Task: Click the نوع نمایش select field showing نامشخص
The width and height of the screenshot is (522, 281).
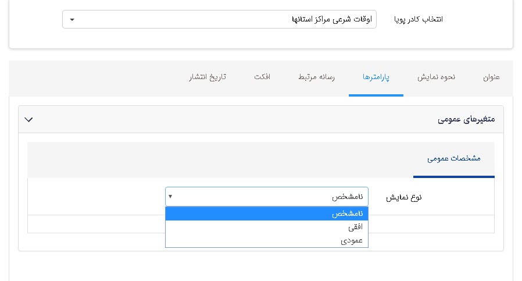Action: [x=266, y=197]
